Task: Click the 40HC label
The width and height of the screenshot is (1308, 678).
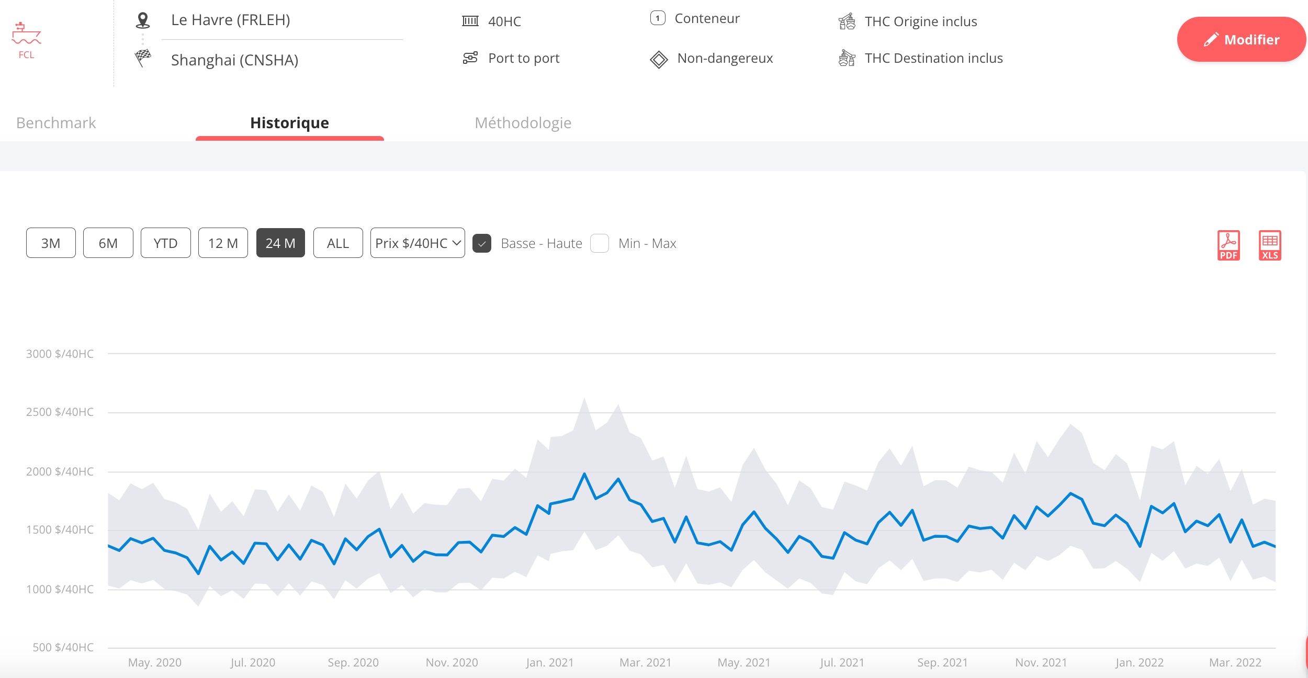Action: (504, 21)
